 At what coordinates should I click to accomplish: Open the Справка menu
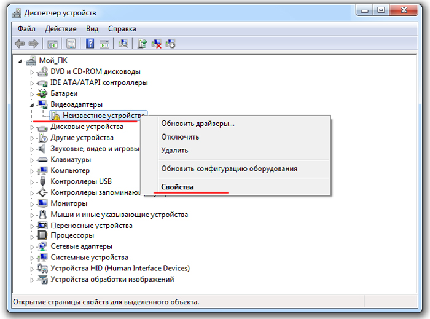tap(122, 29)
